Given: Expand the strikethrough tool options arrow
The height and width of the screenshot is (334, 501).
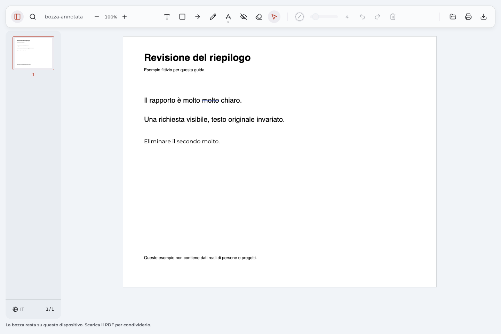Looking at the screenshot, I should (228, 22).
